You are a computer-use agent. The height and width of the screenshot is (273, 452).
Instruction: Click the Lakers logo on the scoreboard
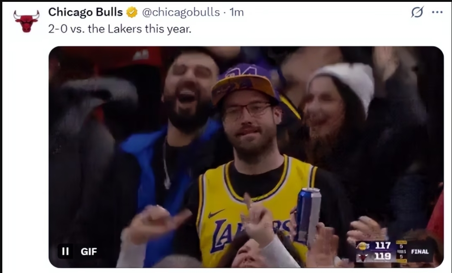(x=362, y=246)
